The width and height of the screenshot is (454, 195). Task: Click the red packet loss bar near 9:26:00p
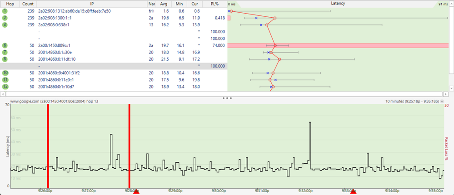click(x=48, y=146)
